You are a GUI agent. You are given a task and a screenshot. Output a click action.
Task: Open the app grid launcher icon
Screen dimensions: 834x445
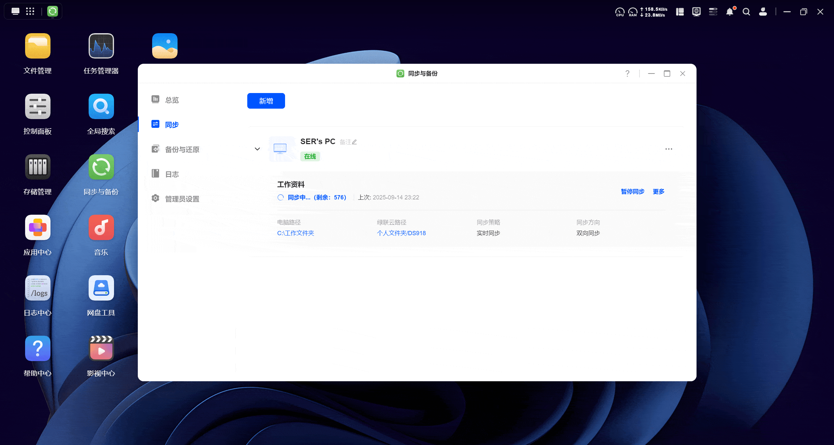30,11
